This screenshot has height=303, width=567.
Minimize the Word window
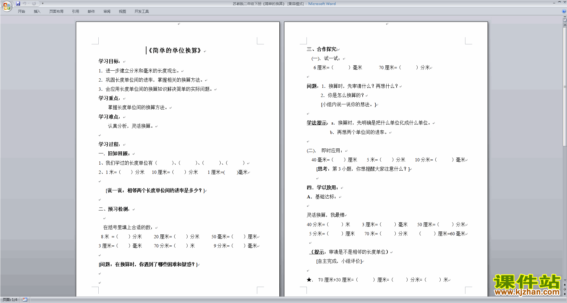tap(554, 3)
